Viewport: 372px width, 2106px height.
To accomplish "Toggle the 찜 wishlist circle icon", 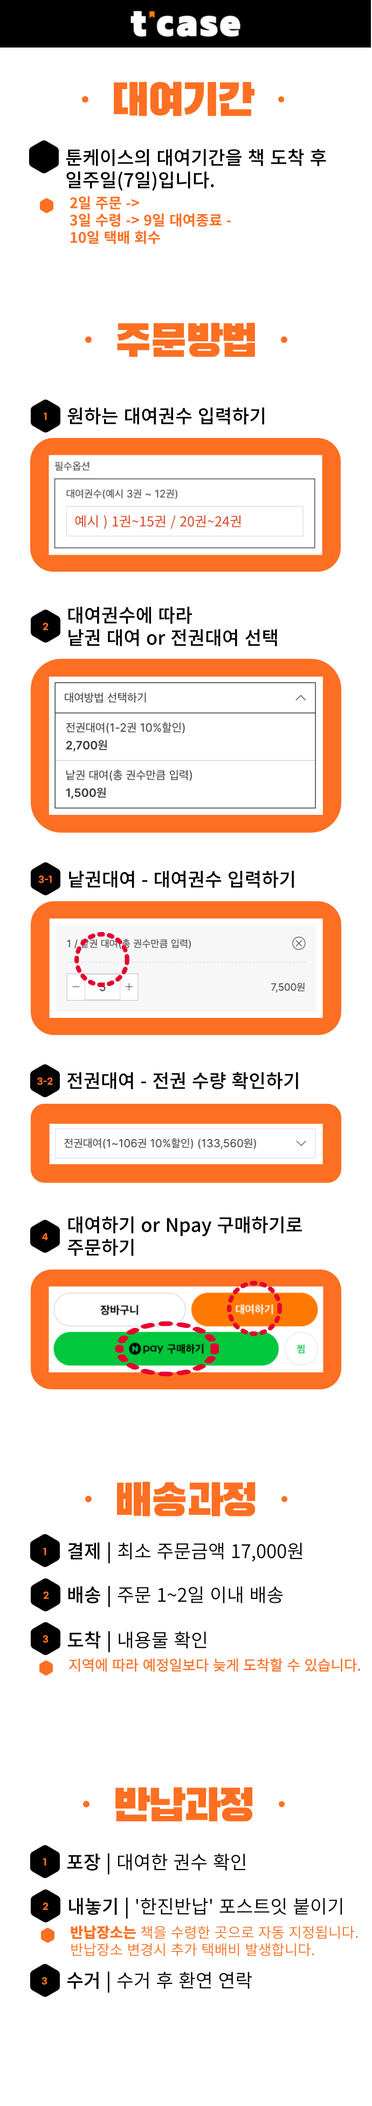I will (301, 1349).
